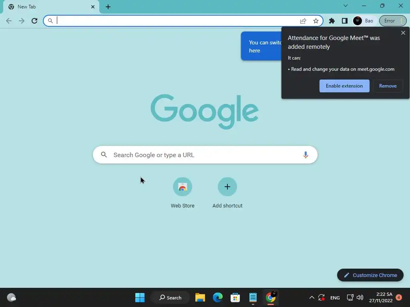This screenshot has width=410, height=307.
Task: Close the New Tab tab
Action: (93, 7)
